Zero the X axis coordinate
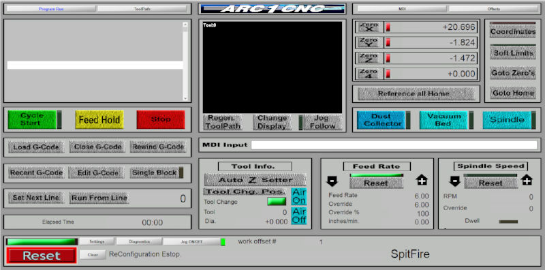The width and height of the screenshot is (545, 270). [369, 27]
